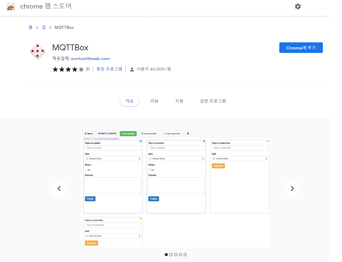Add MQTTBox to Chrome with the blue button
342x262 pixels.
(301, 48)
